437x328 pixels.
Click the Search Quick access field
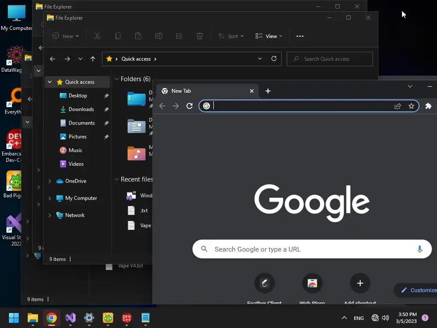click(330, 59)
